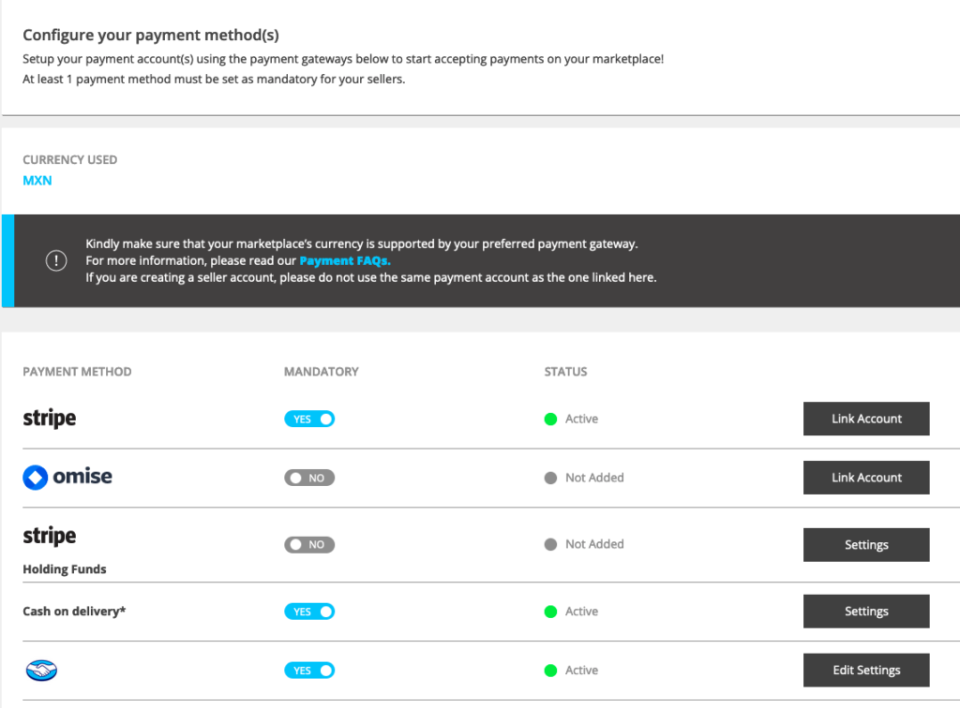Disable the mandatory toggle for first Stripe row
The width and height of the screenshot is (960, 708).
point(309,419)
